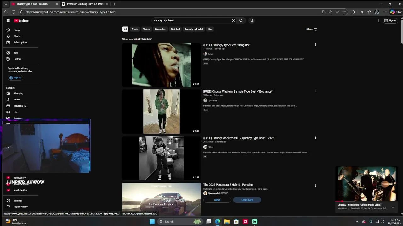Open YouTube Kids in the sidebar

[21, 190]
